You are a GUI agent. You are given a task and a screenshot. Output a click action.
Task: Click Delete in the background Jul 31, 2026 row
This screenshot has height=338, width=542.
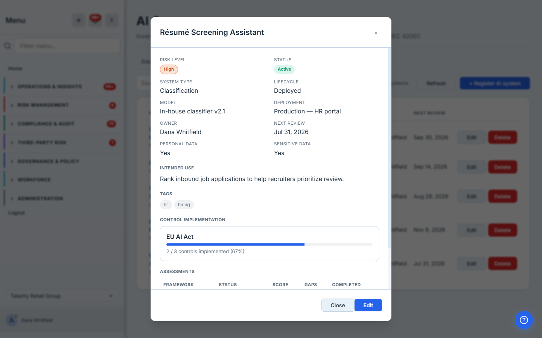(x=502, y=264)
